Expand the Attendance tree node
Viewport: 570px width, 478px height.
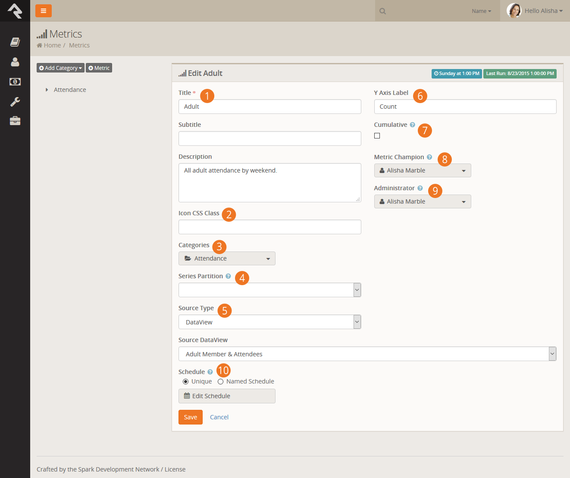pos(47,90)
